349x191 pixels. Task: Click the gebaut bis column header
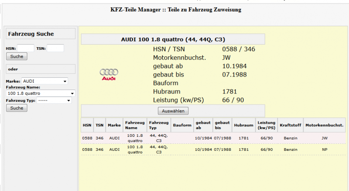[x=222, y=125]
